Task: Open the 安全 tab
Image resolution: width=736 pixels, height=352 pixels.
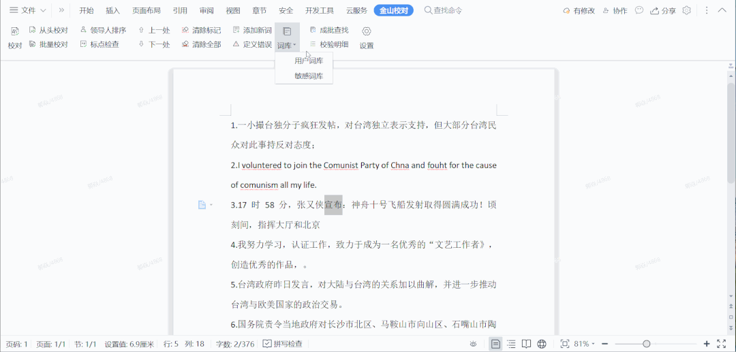Action: pyautogui.click(x=286, y=11)
